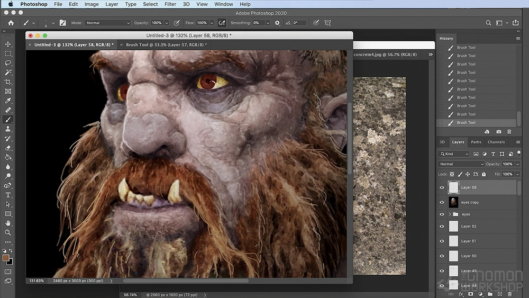The height and width of the screenshot is (298, 529).
Task: Select the Crop tool
Action: tap(8, 82)
